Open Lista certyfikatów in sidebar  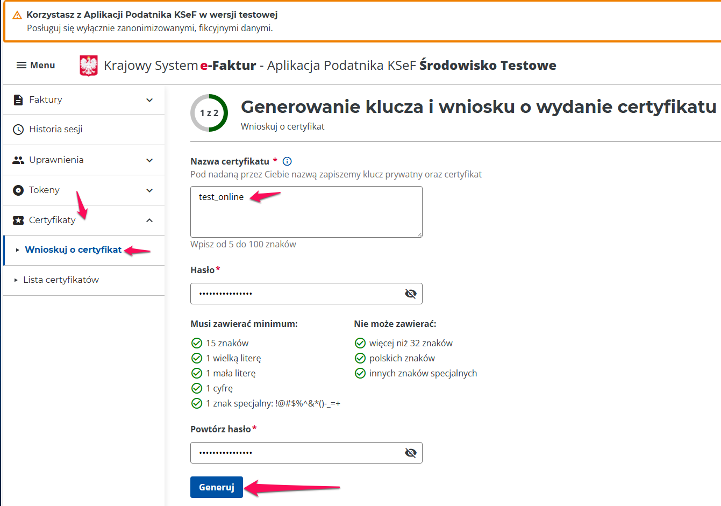61,280
